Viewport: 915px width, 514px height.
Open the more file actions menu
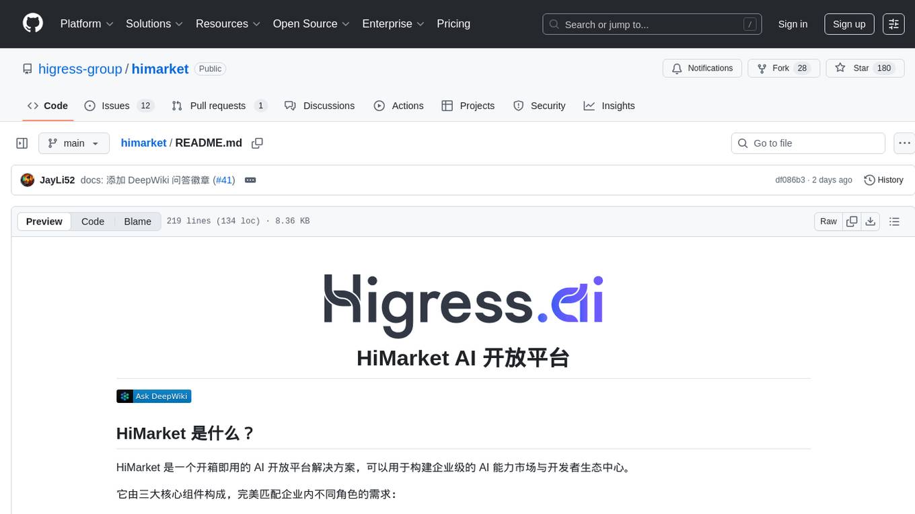tap(904, 143)
